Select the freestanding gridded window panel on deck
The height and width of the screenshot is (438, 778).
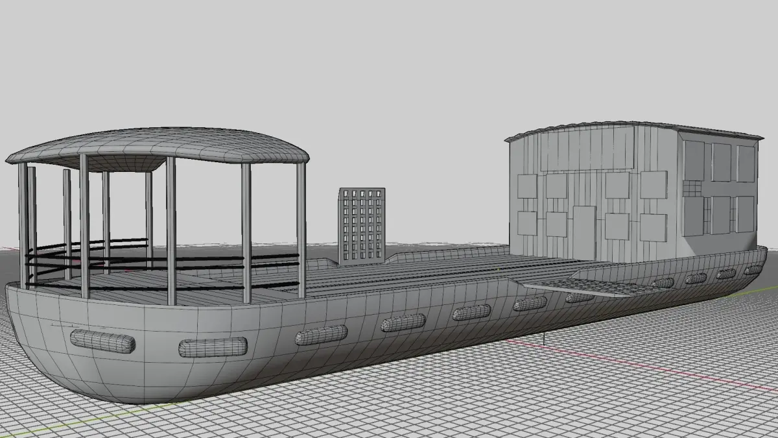coord(362,226)
